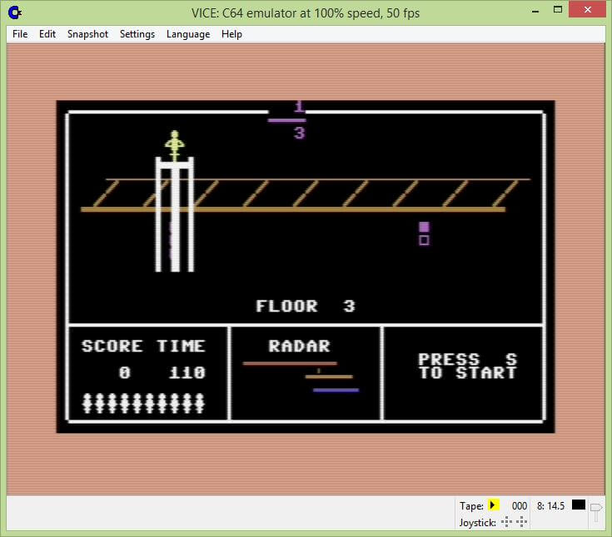Click the Joystick label in status bar
612x537 pixels.
coord(477,523)
